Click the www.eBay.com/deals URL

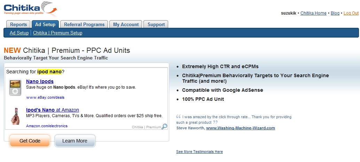[45, 97]
